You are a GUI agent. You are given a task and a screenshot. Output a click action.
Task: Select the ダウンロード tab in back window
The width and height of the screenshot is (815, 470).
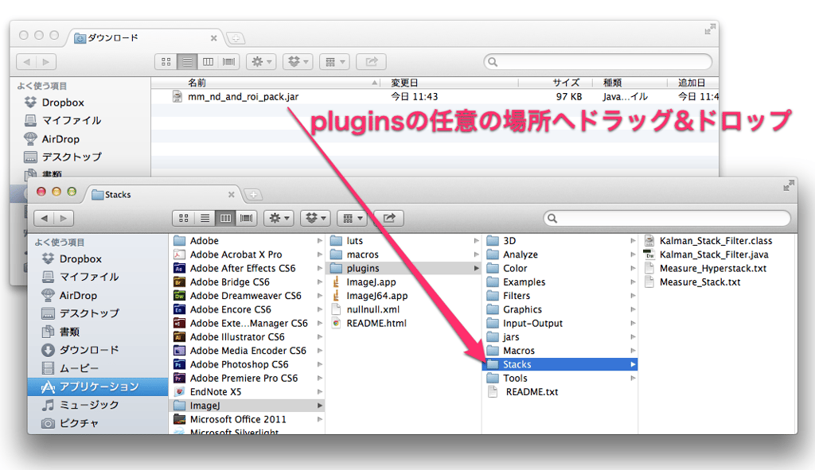[145, 37]
